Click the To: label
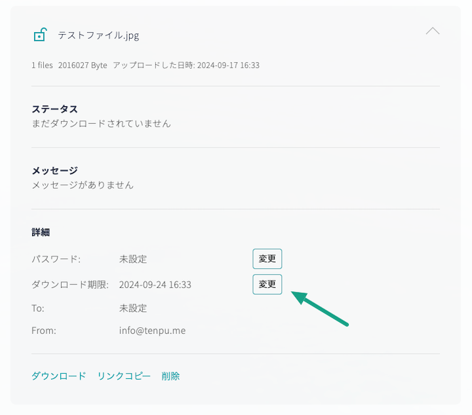Screen dimensions: 472x415 pos(37,308)
